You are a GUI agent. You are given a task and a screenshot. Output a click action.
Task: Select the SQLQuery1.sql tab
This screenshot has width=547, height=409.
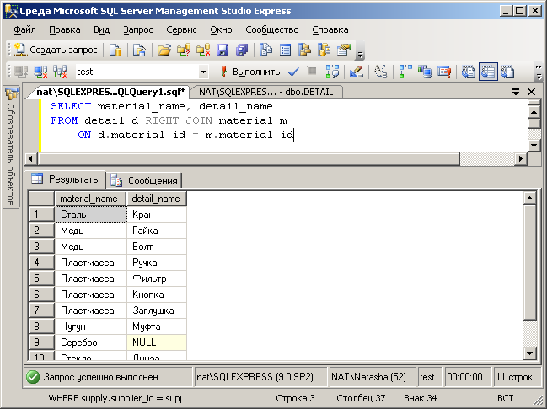(111, 92)
